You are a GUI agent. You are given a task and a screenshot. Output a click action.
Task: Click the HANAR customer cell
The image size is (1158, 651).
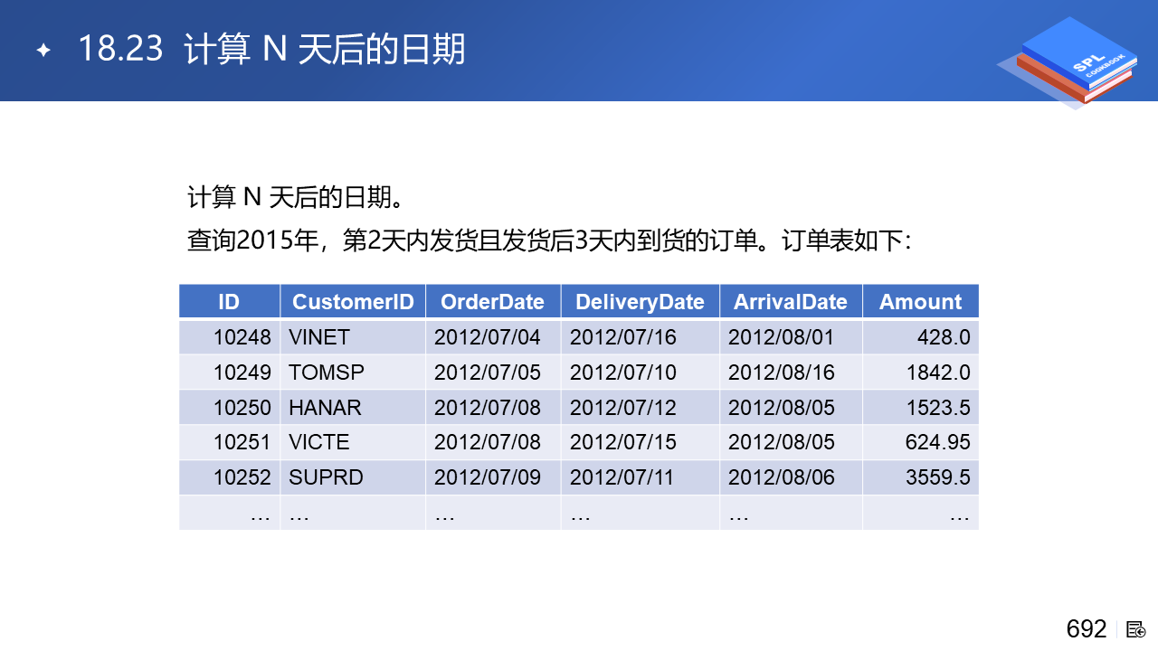(x=325, y=408)
